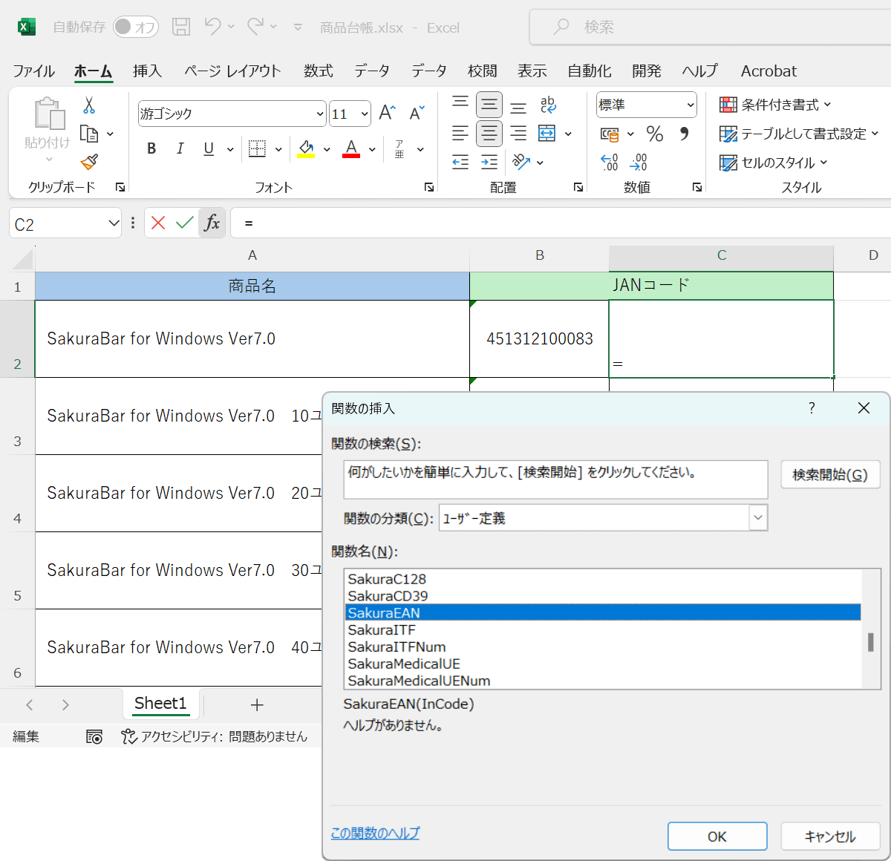Toggle middle vertical alignment
The image size is (891, 861).
click(489, 105)
